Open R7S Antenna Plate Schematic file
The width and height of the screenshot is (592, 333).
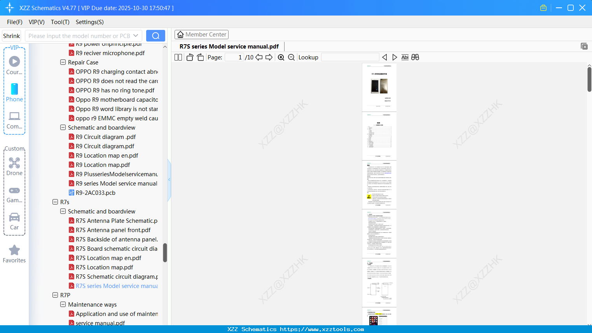pyautogui.click(x=117, y=220)
